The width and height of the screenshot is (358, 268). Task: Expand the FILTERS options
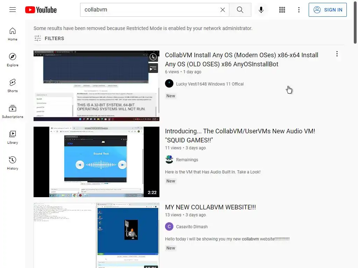click(x=49, y=38)
